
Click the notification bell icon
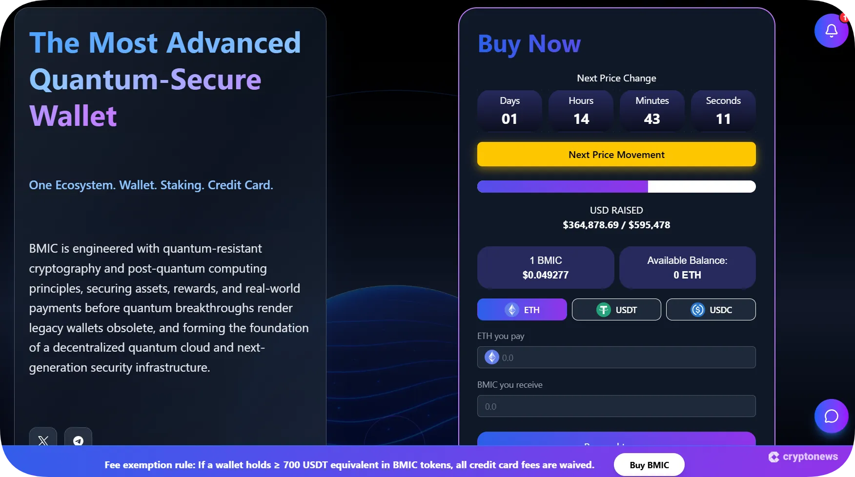pos(832,30)
